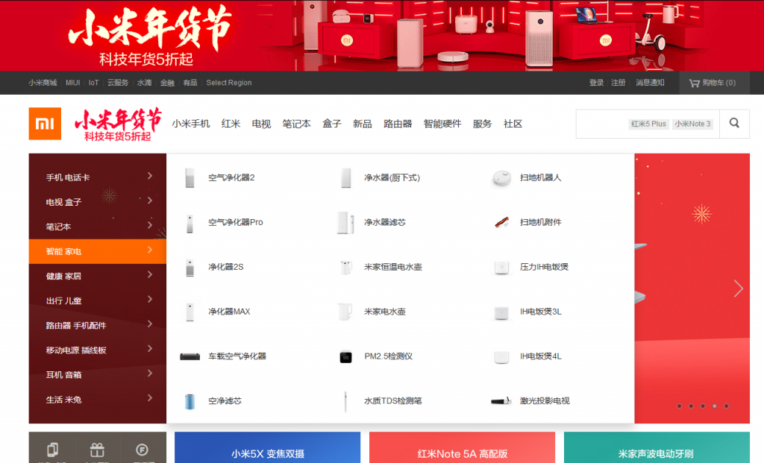Click the 小米年货节 logo beside Mi logo

[118, 125]
